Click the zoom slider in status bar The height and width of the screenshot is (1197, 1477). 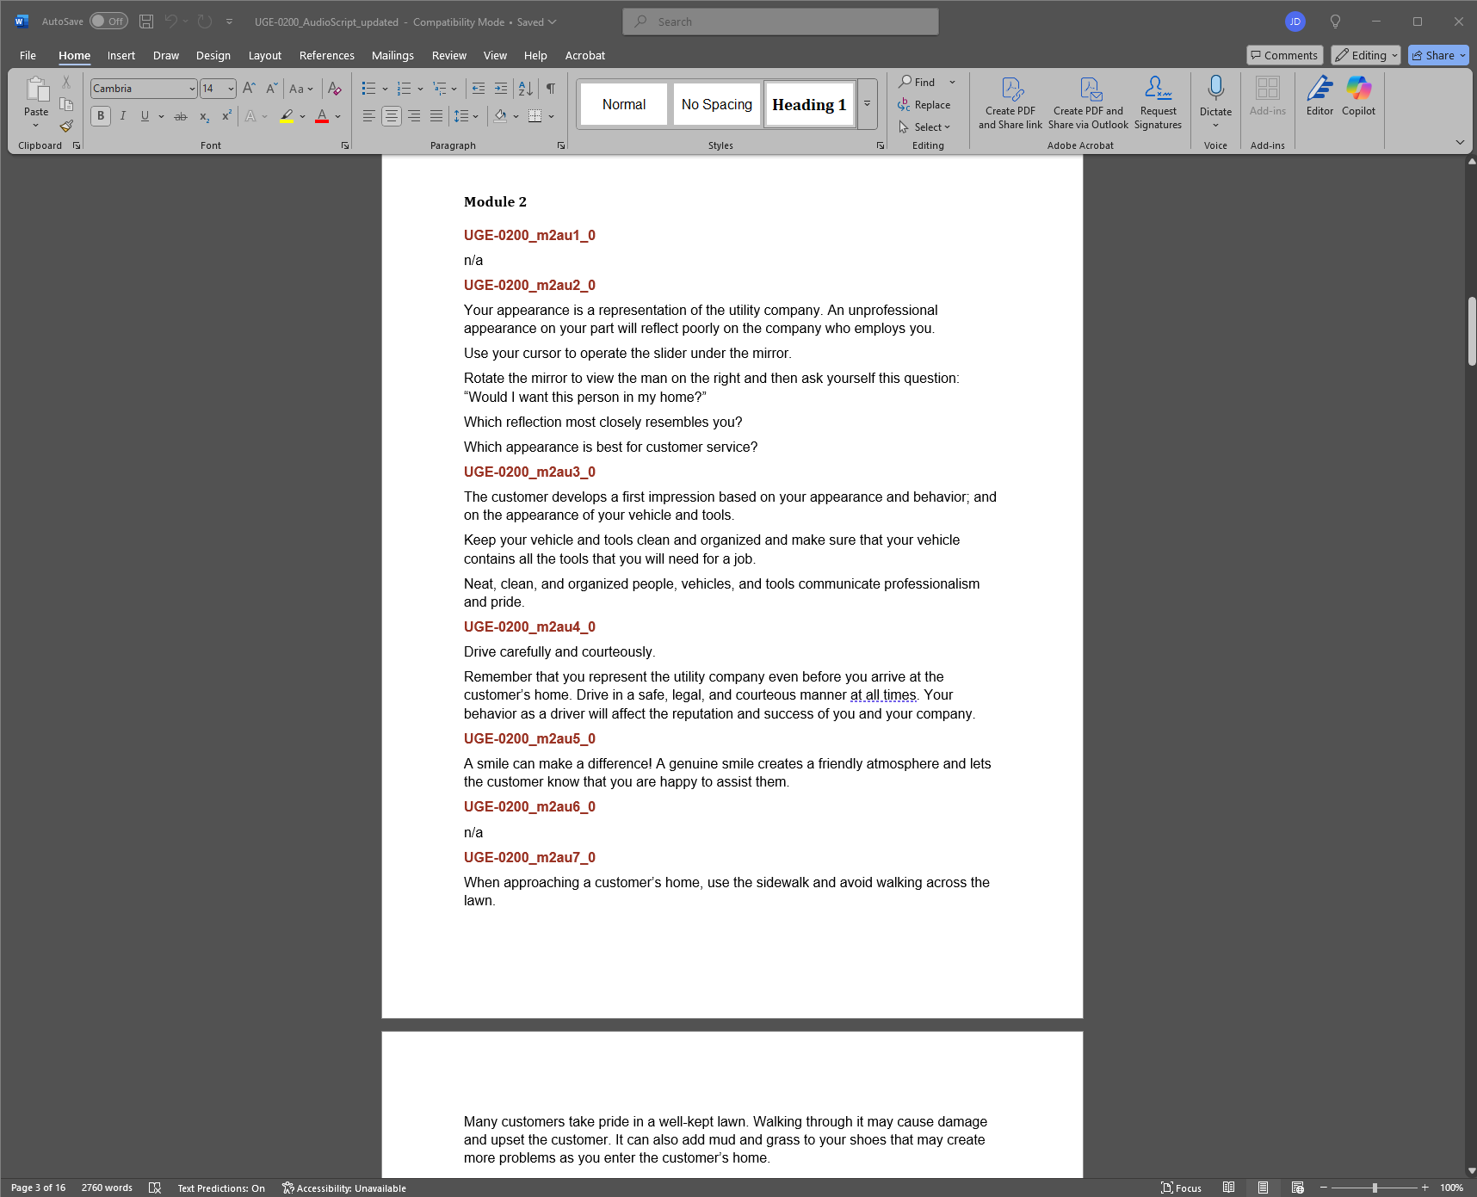point(1375,1188)
